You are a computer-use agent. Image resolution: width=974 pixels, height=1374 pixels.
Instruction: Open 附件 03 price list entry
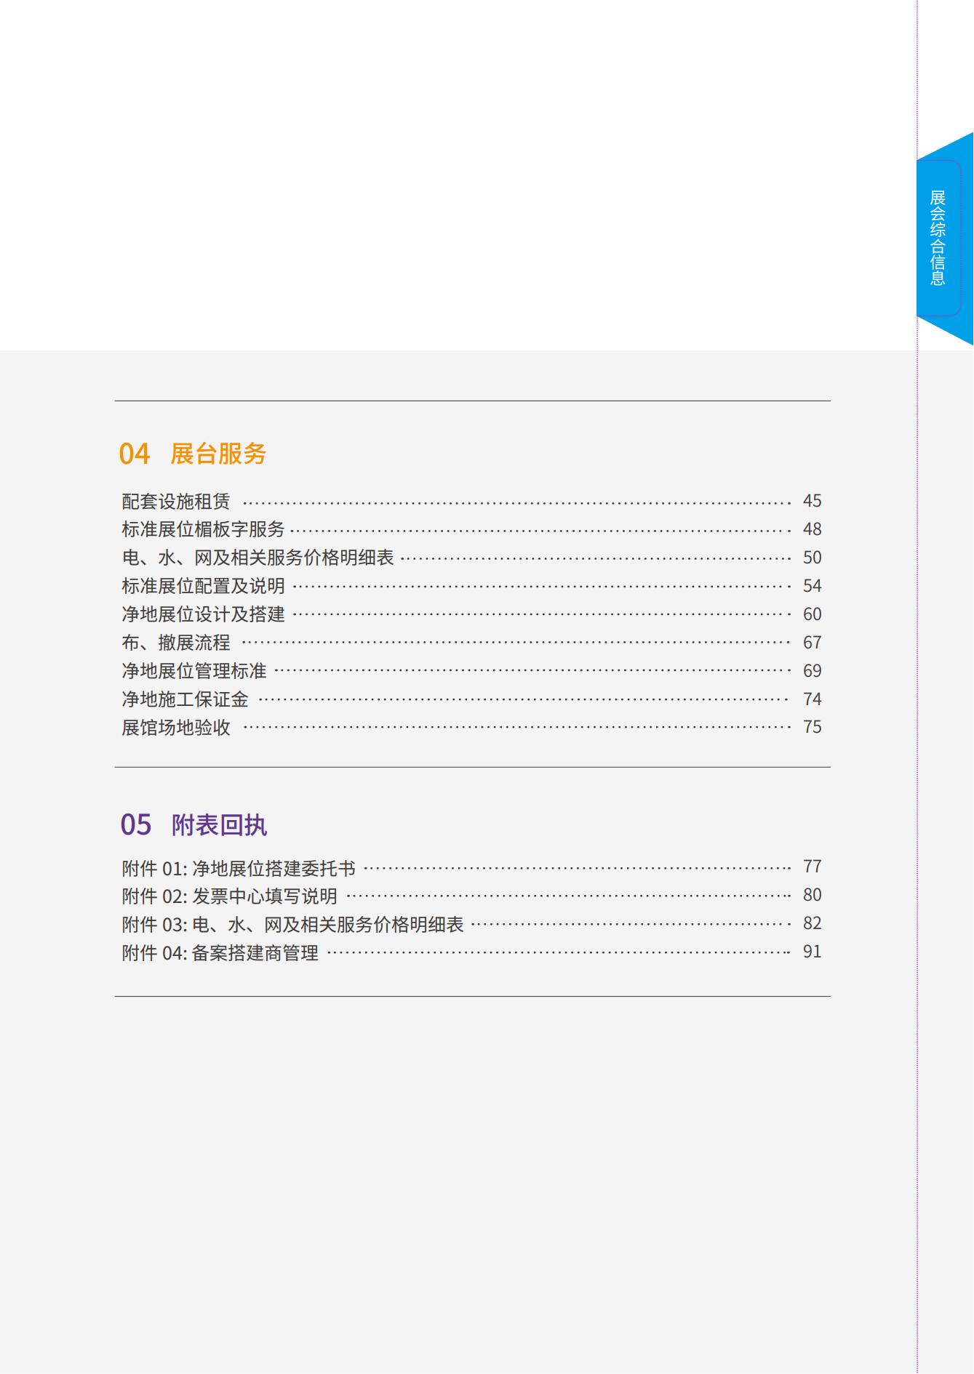[292, 924]
